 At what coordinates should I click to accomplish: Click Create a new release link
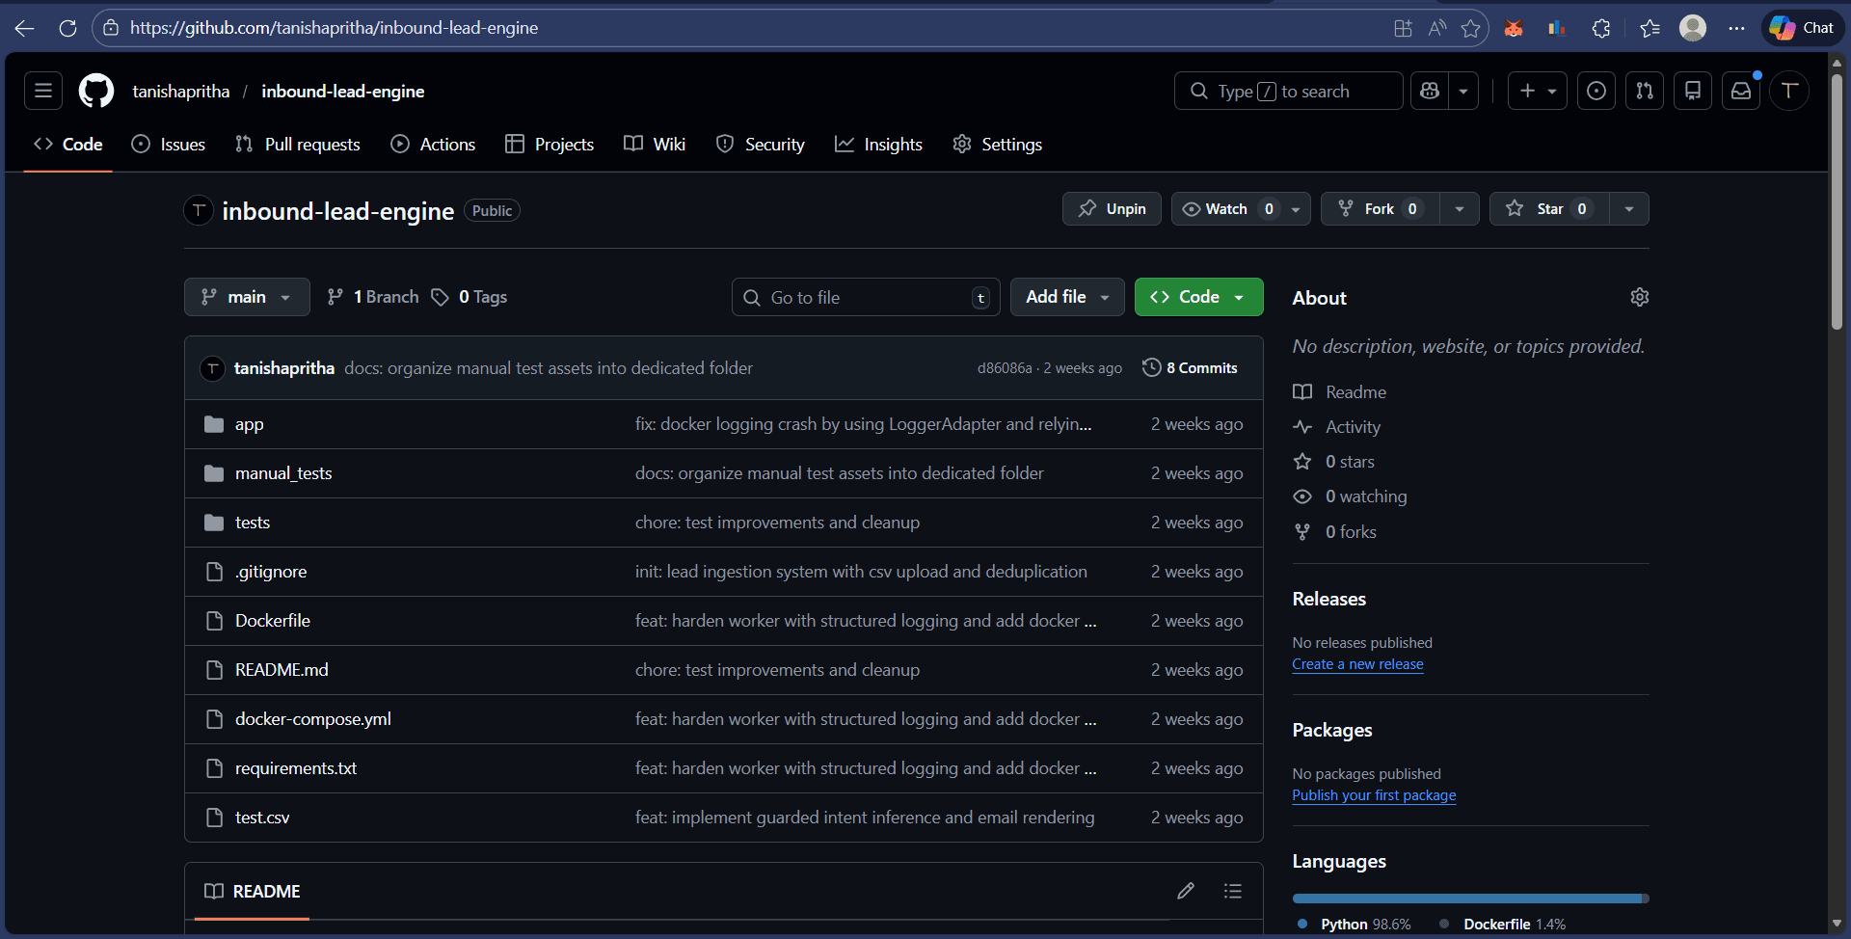1357,664
